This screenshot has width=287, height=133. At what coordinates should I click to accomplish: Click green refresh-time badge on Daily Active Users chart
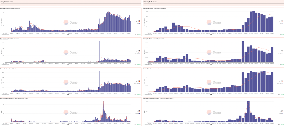(x=138, y=94)
